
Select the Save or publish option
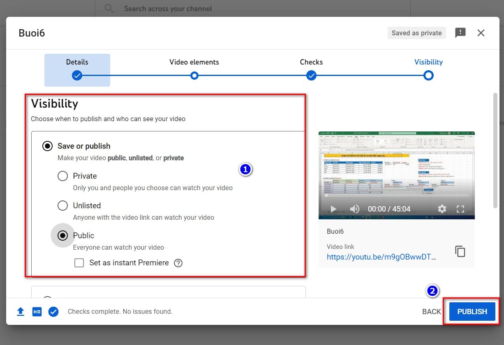click(48, 146)
